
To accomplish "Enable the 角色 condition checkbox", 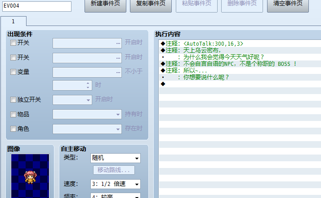I will pos(13,129).
